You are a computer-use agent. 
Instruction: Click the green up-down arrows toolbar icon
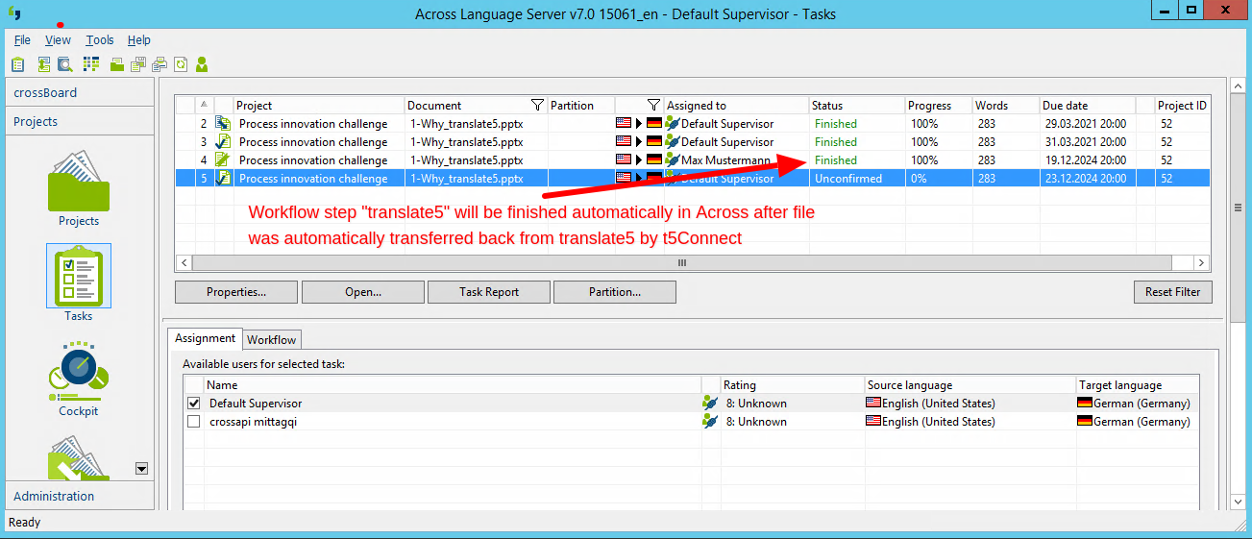43,64
